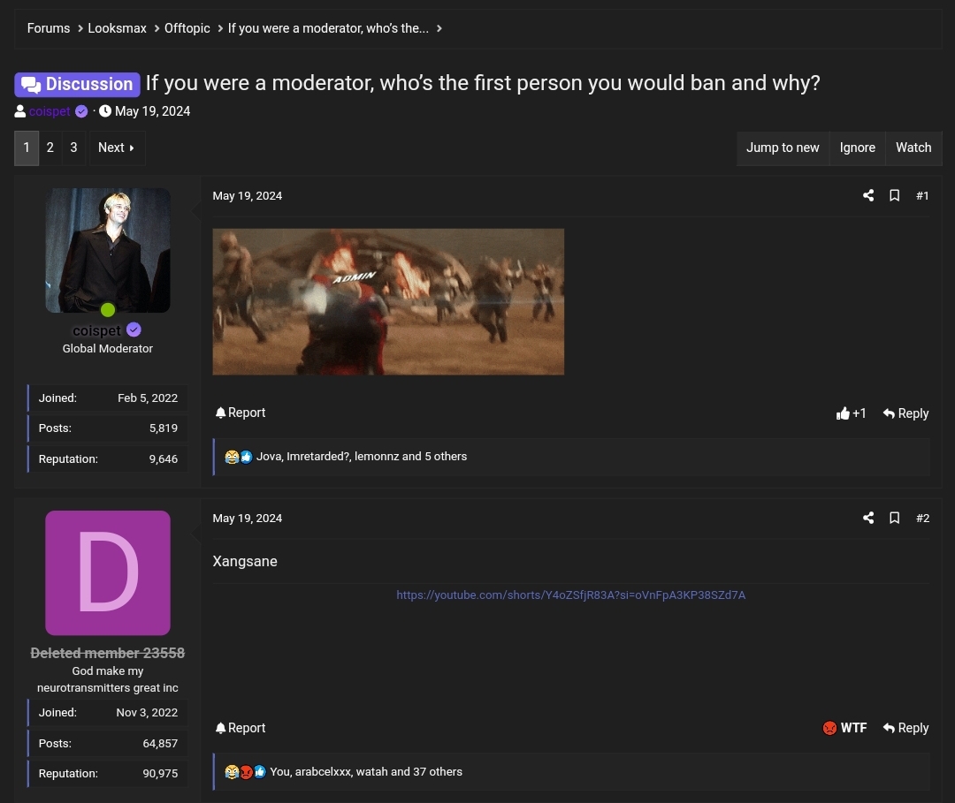
Task: Click the Report bell icon on post #1
Action: (x=221, y=413)
